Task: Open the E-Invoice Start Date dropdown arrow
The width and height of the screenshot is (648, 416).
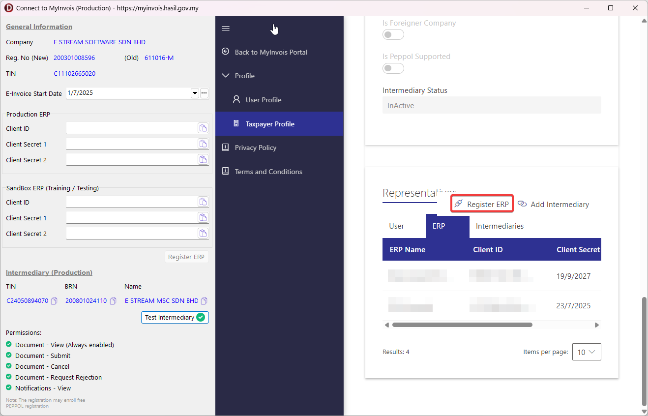Action: tap(195, 93)
